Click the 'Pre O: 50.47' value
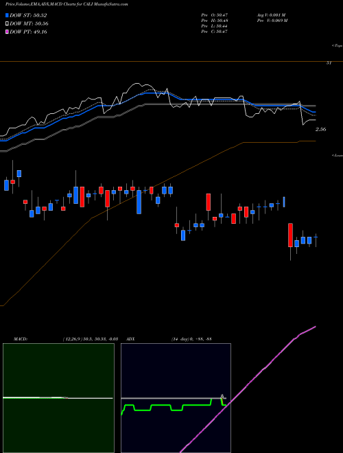 (x=214, y=15)
